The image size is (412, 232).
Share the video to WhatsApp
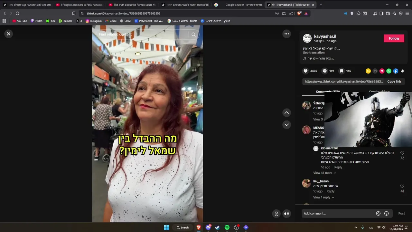click(x=389, y=71)
